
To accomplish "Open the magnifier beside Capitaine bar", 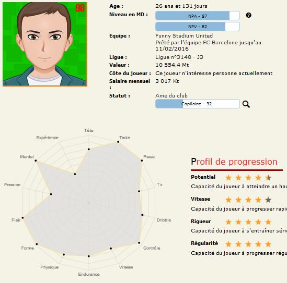I will (x=246, y=104).
